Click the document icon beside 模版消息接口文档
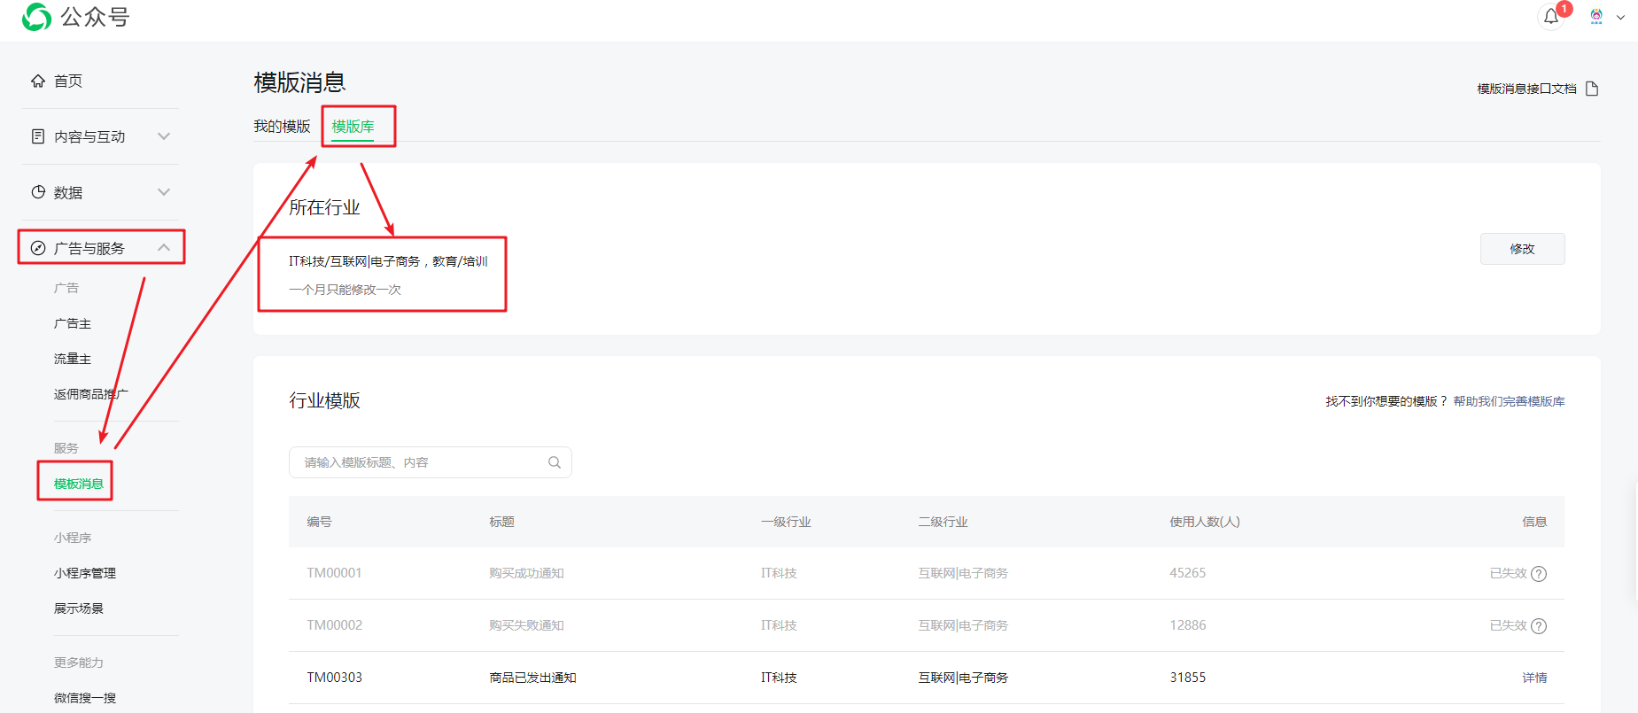This screenshot has width=1638, height=713. (1592, 89)
